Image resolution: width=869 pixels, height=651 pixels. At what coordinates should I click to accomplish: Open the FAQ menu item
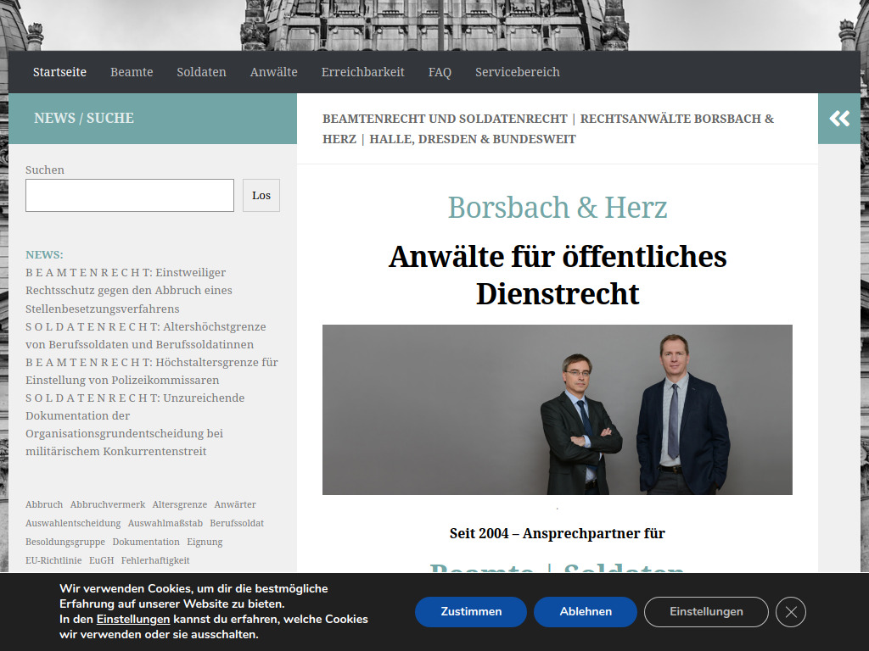click(440, 72)
